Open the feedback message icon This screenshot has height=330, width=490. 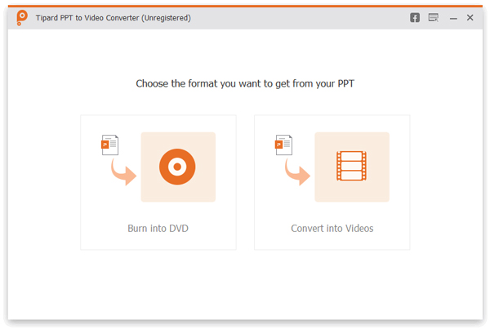coord(433,18)
